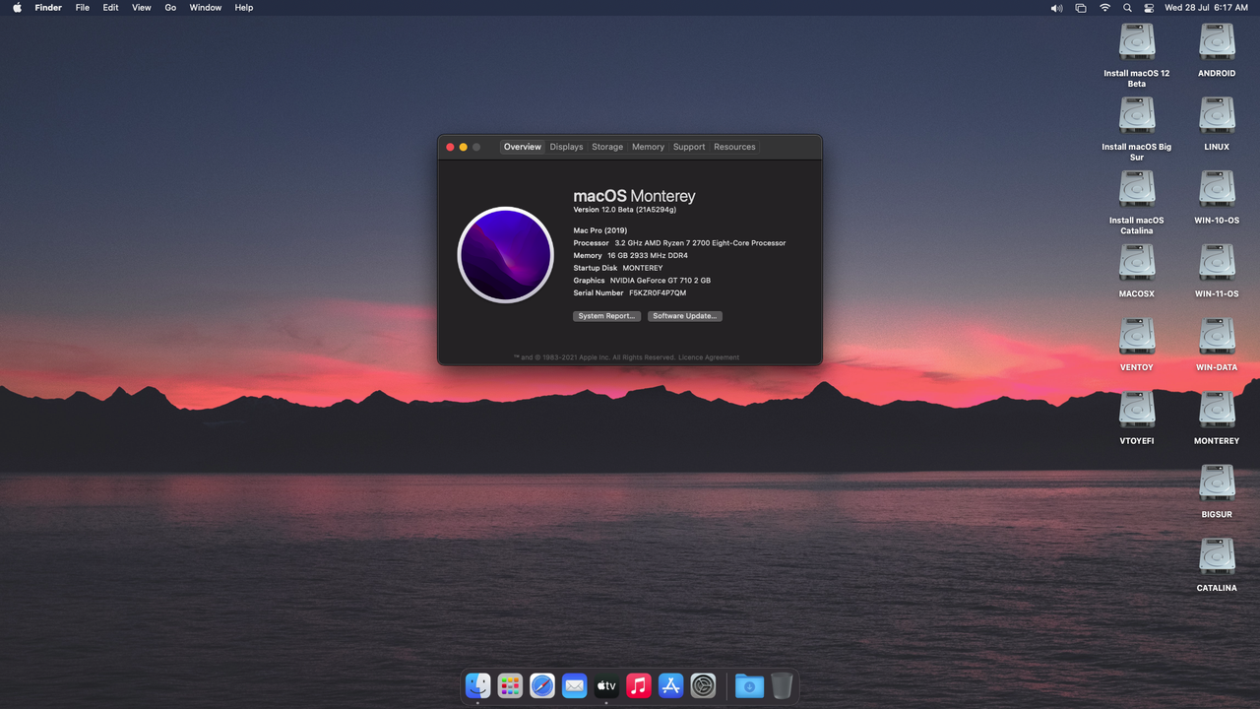The width and height of the screenshot is (1260, 709).
Task: Open the Window menu
Action: point(206,7)
